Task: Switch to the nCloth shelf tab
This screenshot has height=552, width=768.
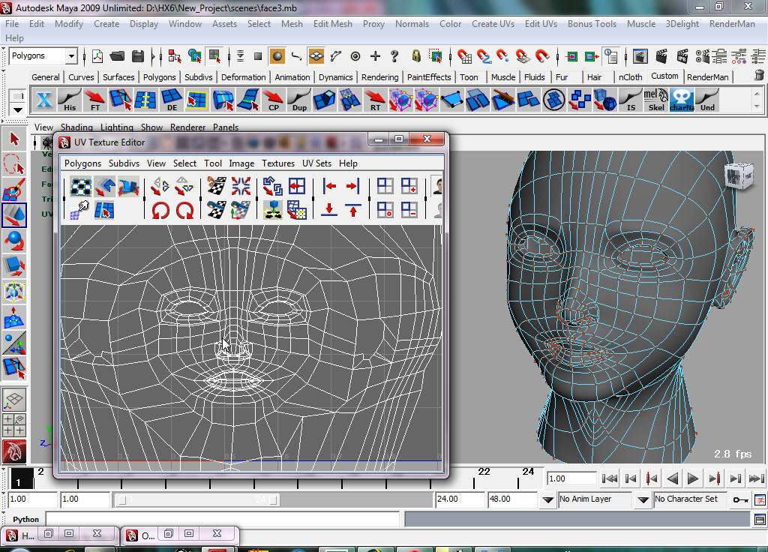Action: (x=630, y=77)
